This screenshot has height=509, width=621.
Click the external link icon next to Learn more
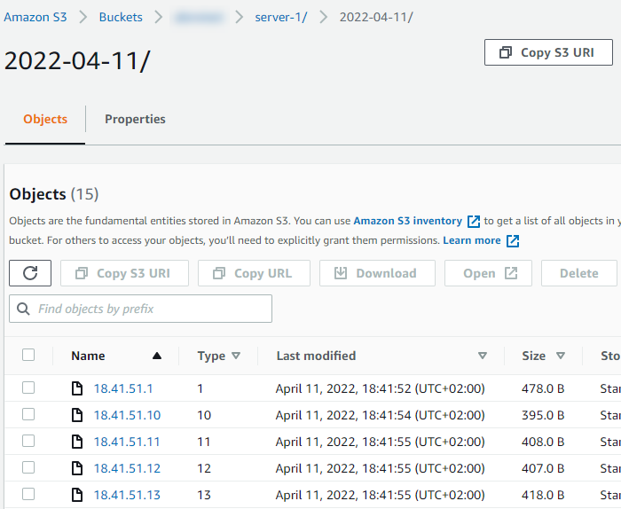tap(513, 241)
